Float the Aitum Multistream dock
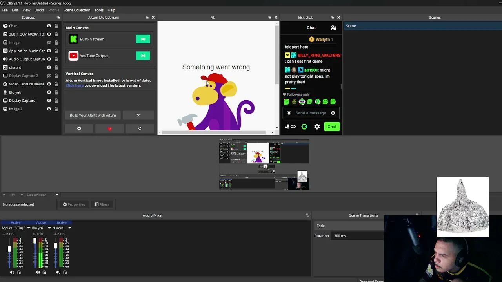The height and width of the screenshot is (282, 502). pyautogui.click(x=147, y=17)
